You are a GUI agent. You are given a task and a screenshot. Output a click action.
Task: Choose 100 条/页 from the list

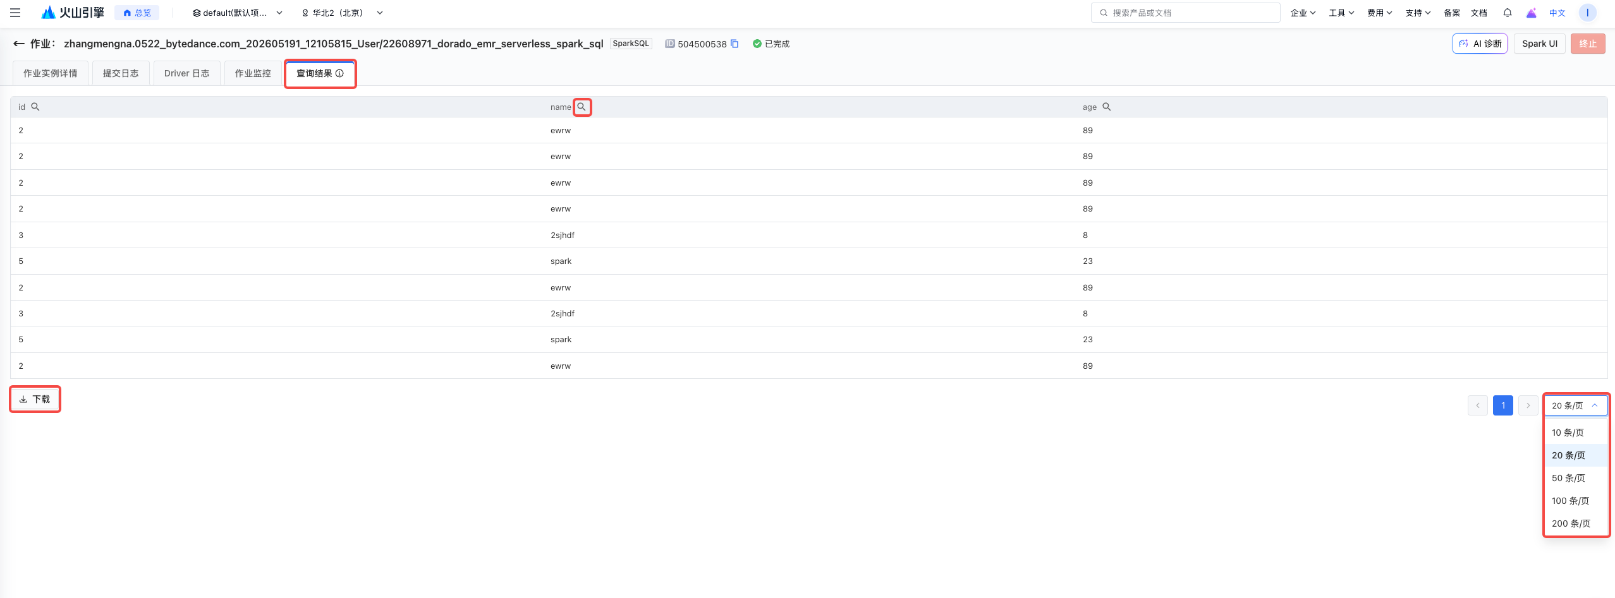point(1576,501)
